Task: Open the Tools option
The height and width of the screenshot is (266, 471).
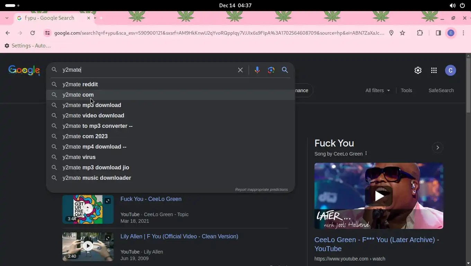Action: (x=406, y=90)
